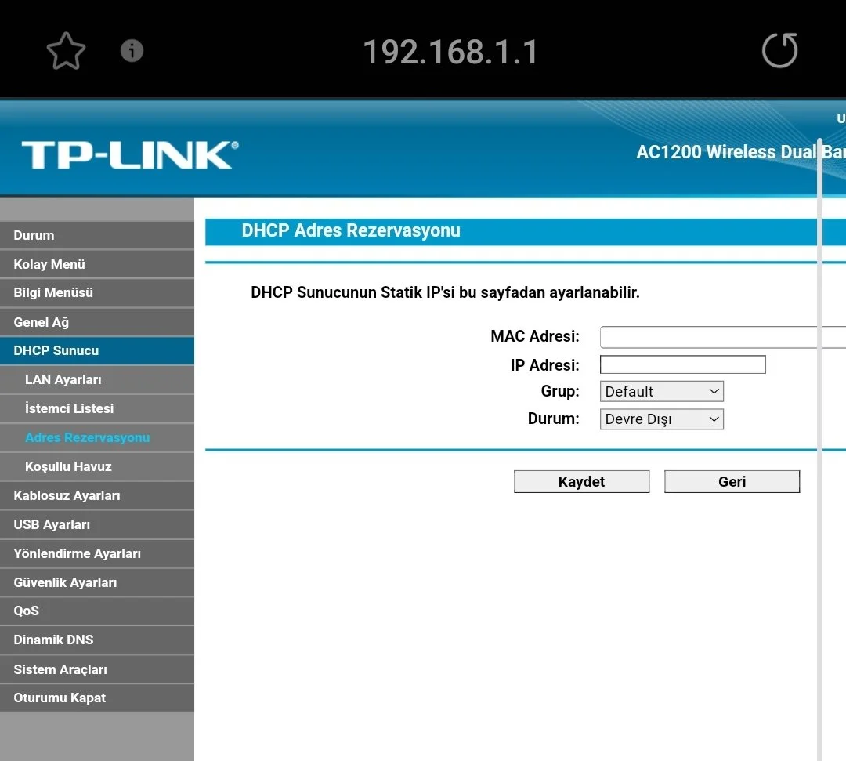This screenshot has width=846, height=761.
Task: Select the DHCP Sunucu menu
Action: pos(97,351)
